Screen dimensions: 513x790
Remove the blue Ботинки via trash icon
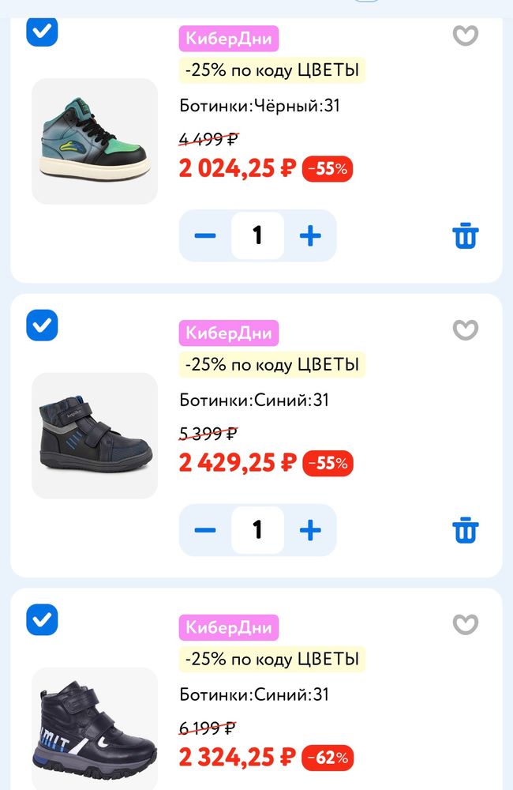pyautogui.click(x=465, y=530)
